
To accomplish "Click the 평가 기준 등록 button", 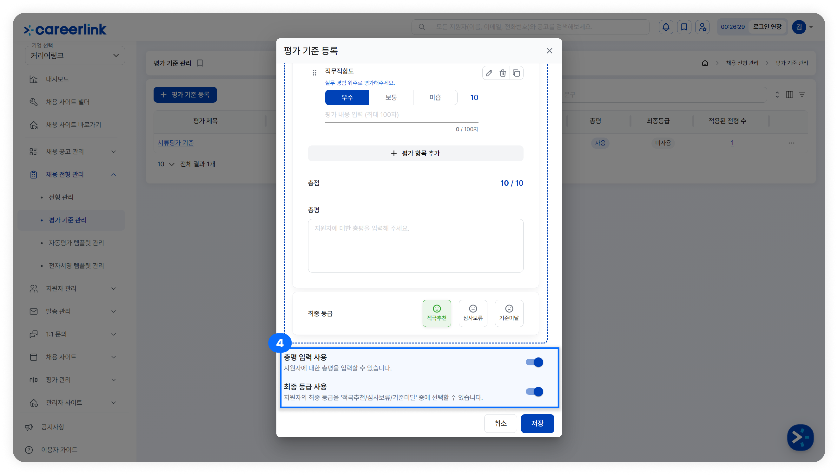I will coord(185,95).
